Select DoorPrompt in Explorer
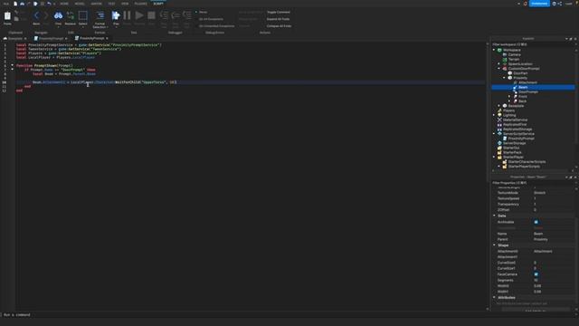The image size is (579, 326). pyautogui.click(x=528, y=91)
